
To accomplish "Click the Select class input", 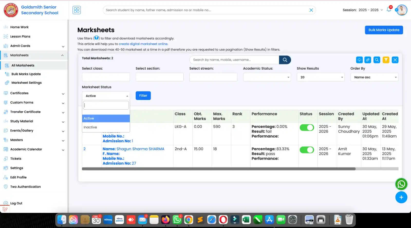I will (x=106, y=77).
